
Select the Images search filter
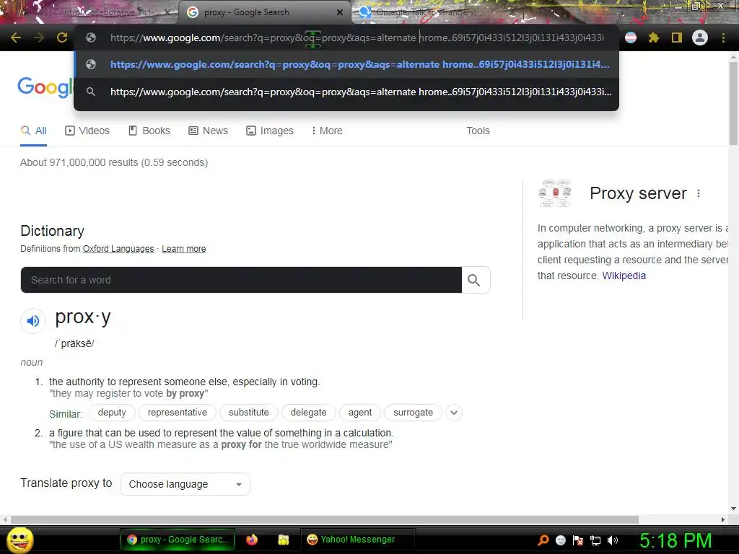pyautogui.click(x=270, y=131)
